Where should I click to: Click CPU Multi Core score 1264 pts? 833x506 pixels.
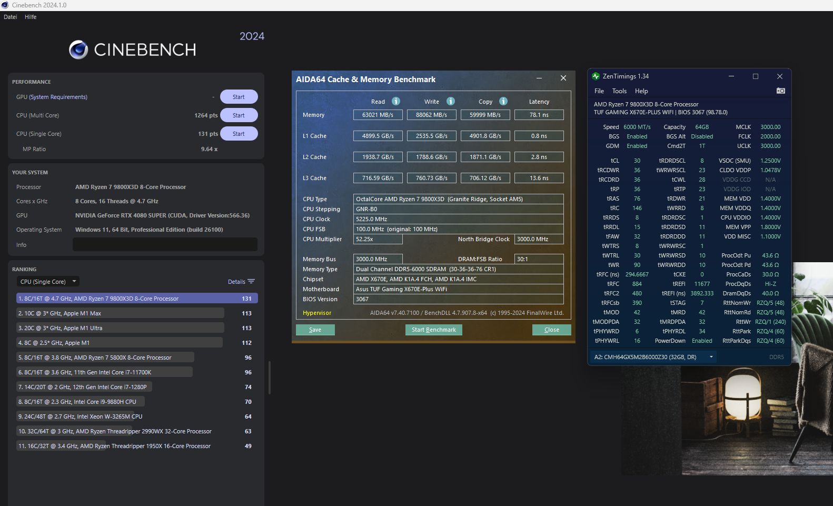tap(206, 115)
